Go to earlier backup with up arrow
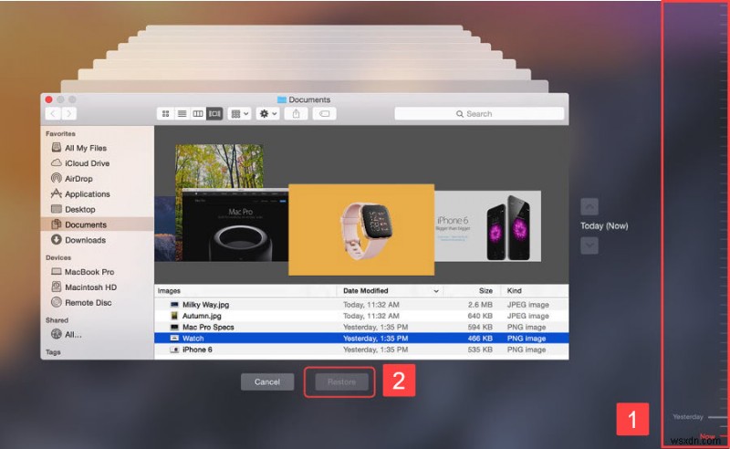The width and height of the screenshot is (730, 449). [x=589, y=206]
